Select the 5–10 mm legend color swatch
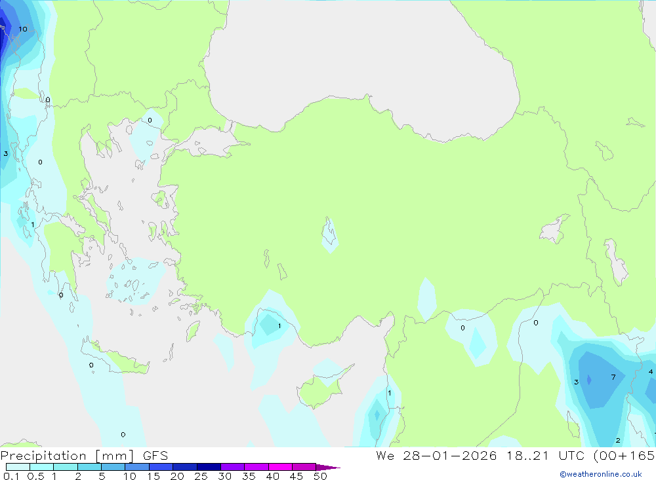The height and width of the screenshot is (480, 656). tap(113, 467)
